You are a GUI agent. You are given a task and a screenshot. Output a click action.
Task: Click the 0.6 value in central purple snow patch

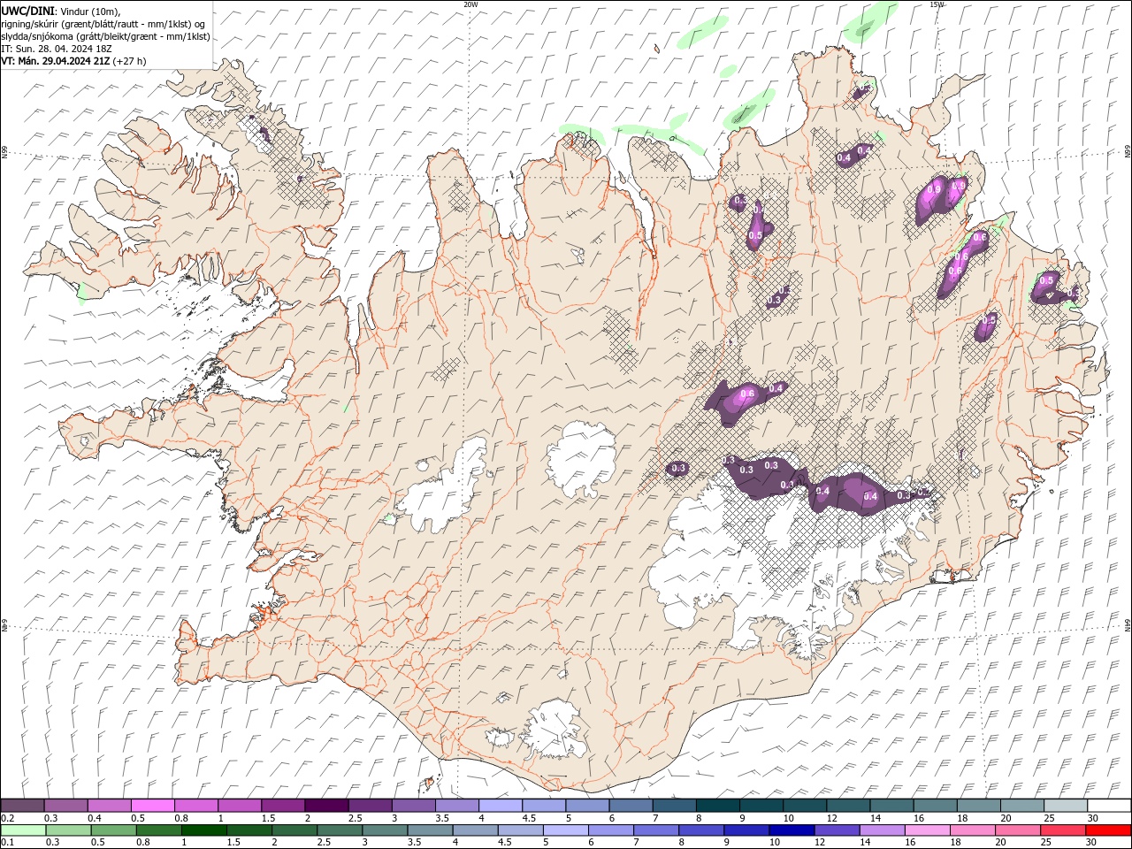(746, 394)
